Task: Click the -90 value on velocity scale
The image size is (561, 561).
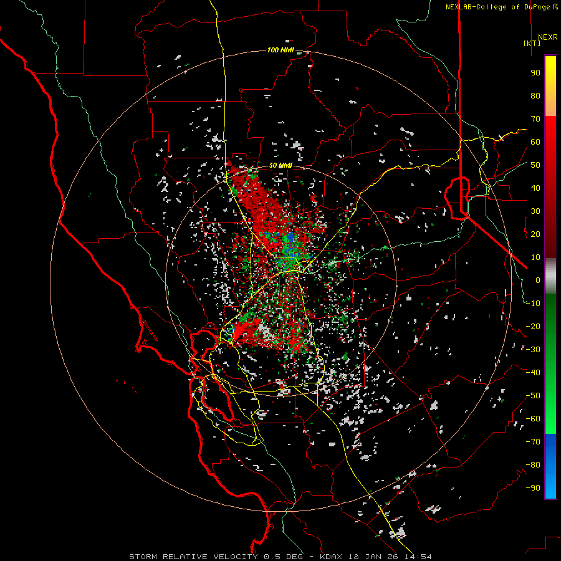Action: (x=533, y=488)
